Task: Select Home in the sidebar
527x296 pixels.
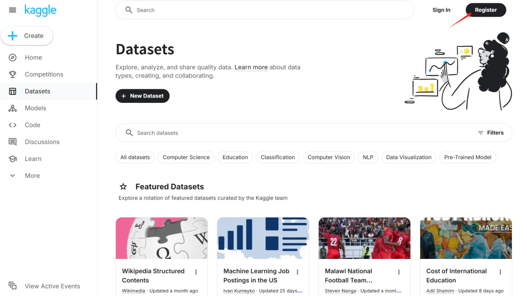Action: (x=12, y=57)
